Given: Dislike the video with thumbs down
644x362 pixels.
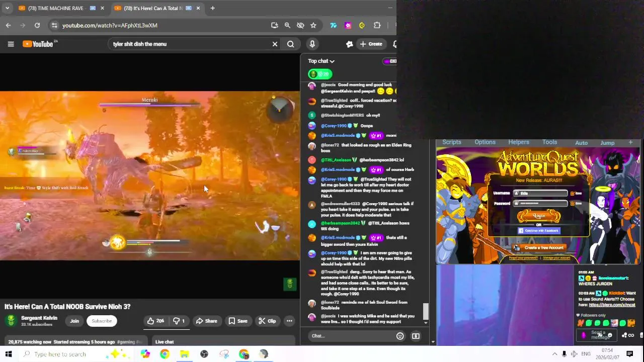Looking at the screenshot, I should coord(180,321).
